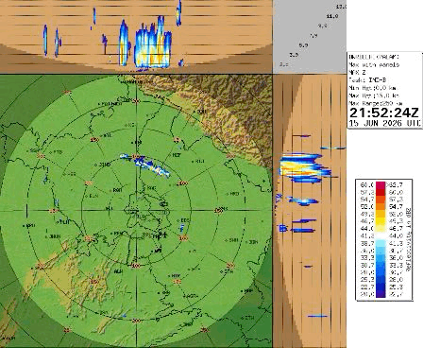The width and height of the screenshot is (423, 348).
Task: Click the red legend color swatch
Action: [380, 192]
